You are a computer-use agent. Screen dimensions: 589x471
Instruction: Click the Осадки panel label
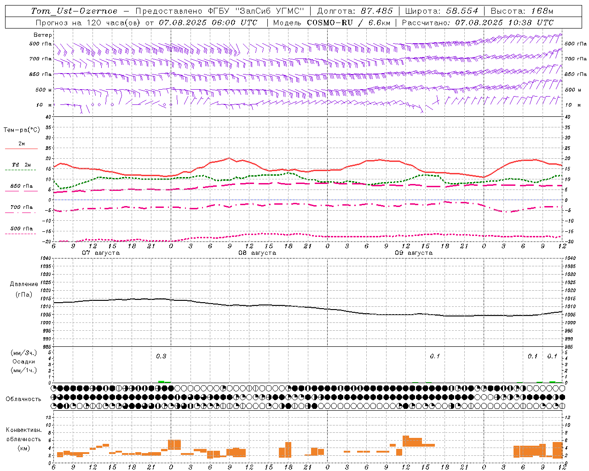[24, 362]
